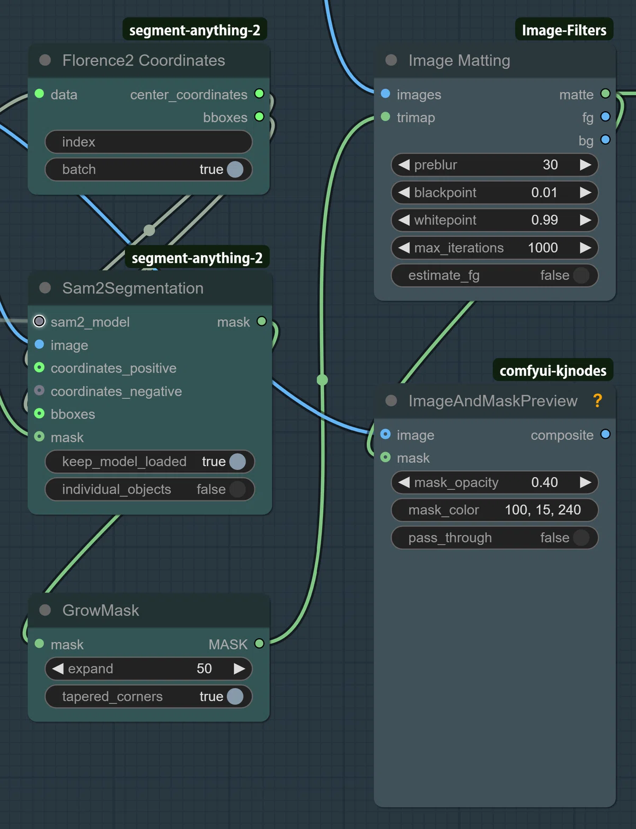Click the ImageAndMaskPreview mask input socket
636x829 pixels.
point(385,457)
